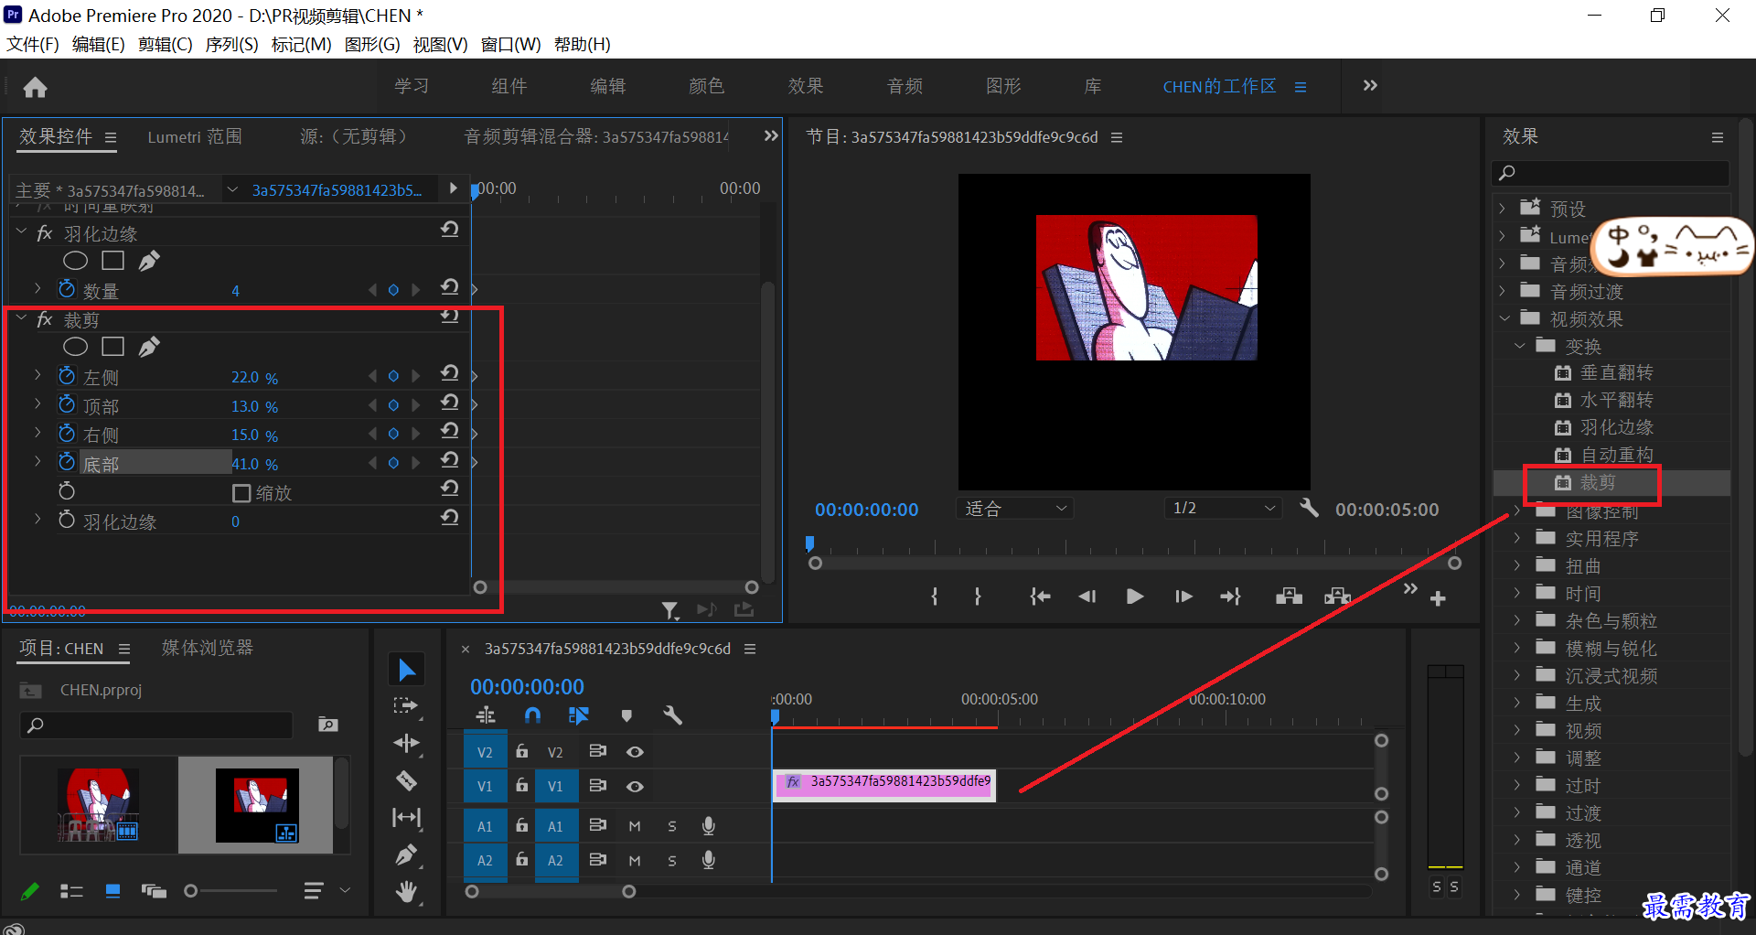
Task: Open the 窗口(W) menu
Action: pyautogui.click(x=510, y=44)
